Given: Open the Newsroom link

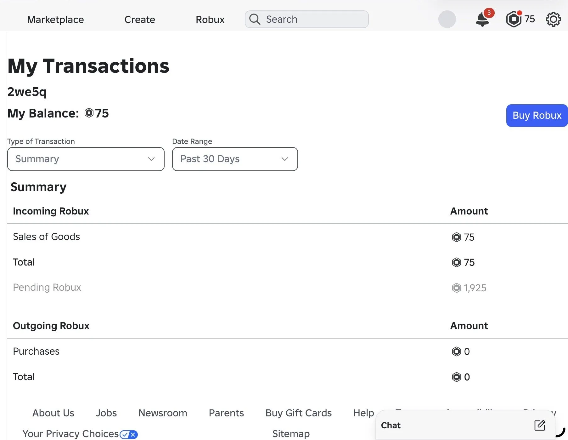Looking at the screenshot, I should click(x=163, y=413).
